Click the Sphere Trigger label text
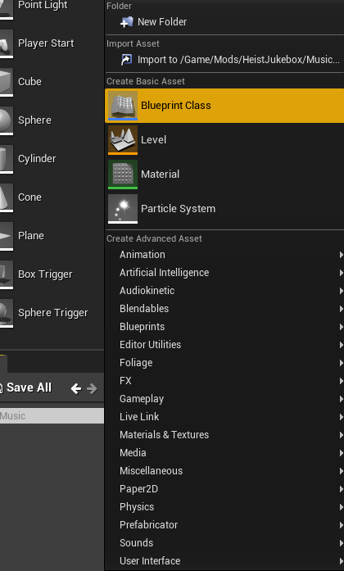This screenshot has height=571, width=344. pyautogui.click(x=53, y=313)
